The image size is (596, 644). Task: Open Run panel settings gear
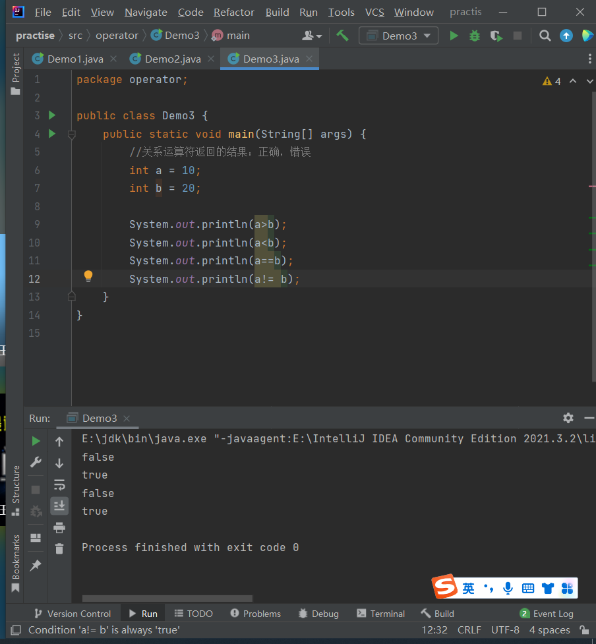pos(568,418)
